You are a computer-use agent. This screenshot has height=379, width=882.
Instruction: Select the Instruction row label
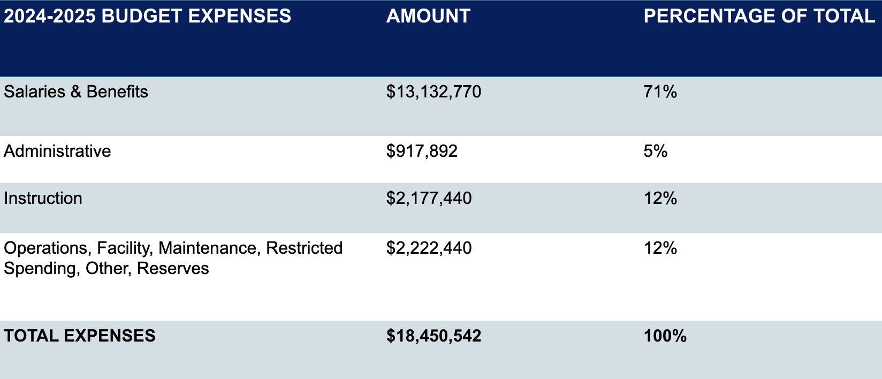coord(43,198)
